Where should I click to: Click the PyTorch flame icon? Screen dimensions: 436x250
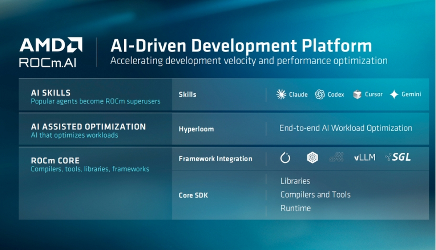pos(285,158)
